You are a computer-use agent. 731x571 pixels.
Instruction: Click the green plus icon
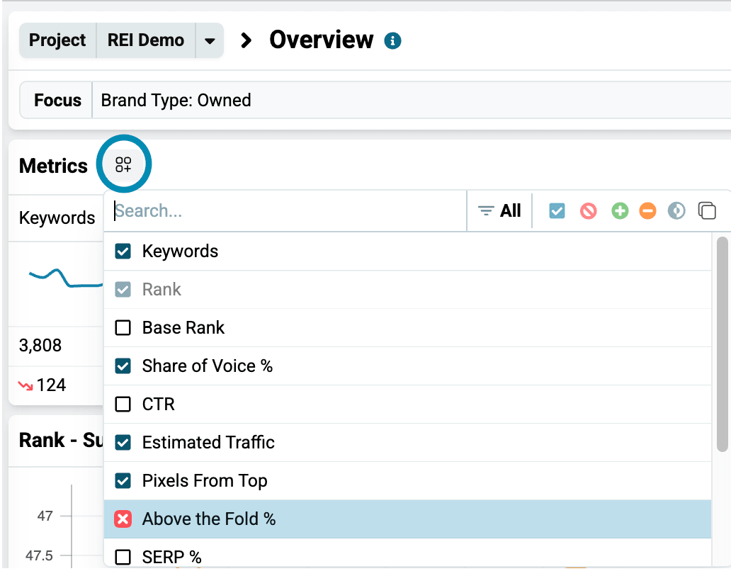pos(620,210)
